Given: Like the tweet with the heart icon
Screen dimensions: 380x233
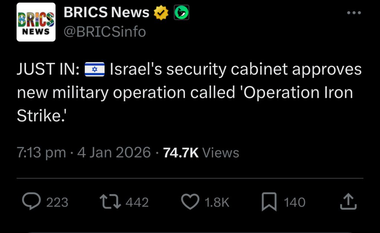Looking at the screenshot, I should point(190,201).
